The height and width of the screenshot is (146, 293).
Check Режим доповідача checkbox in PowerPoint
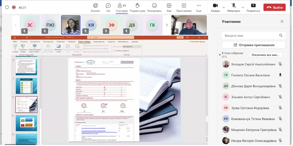[114, 51]
